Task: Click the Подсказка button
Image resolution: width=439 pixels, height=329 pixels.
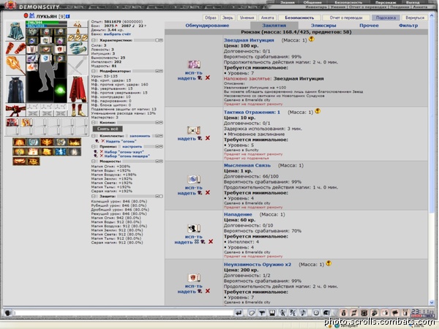Action: click(386, 18)
